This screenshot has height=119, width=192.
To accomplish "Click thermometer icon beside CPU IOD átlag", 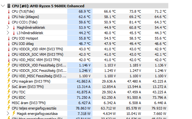I will pyautogui.click(x=9, y=44).
